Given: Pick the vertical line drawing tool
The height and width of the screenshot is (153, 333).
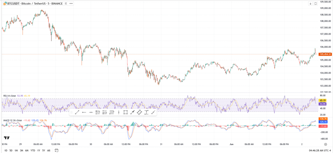Looking at the screenshot, I should click(x=118, y=112).
